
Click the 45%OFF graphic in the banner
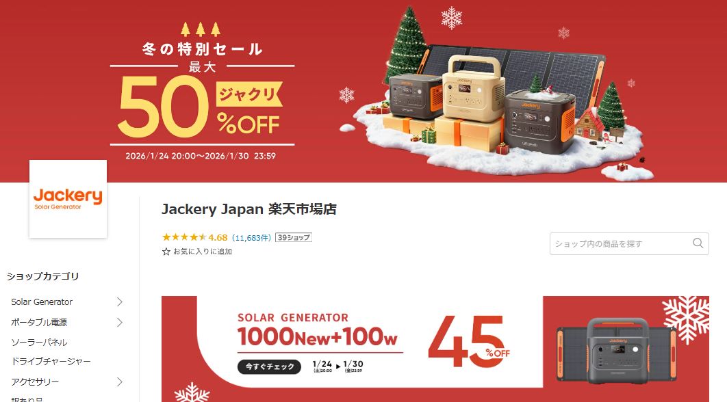click(x=468, y=342)
